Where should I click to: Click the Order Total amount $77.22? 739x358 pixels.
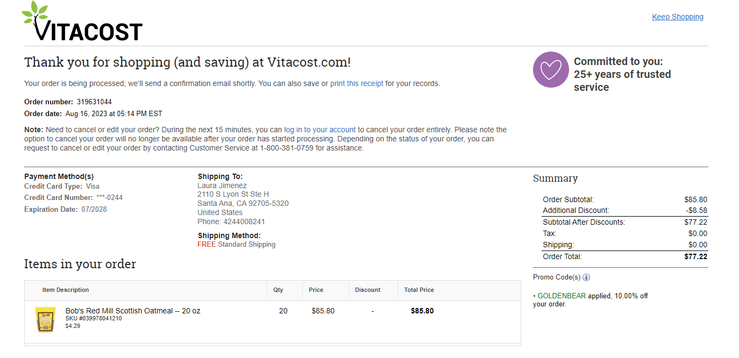695,256
